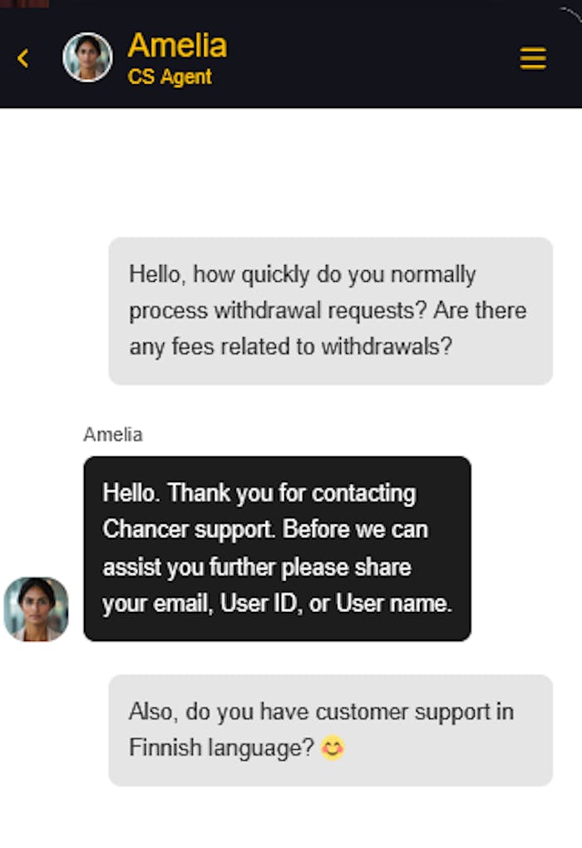This screenshot has height=848, width=582.
Task: Click the small Amelia sender label above reply
Action: click(x=112, y=435)
